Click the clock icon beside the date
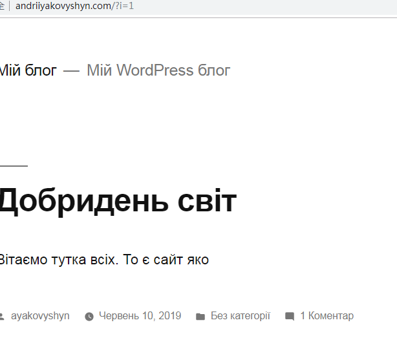Screen dimensions: 397x338 click(x=89, y=317)
